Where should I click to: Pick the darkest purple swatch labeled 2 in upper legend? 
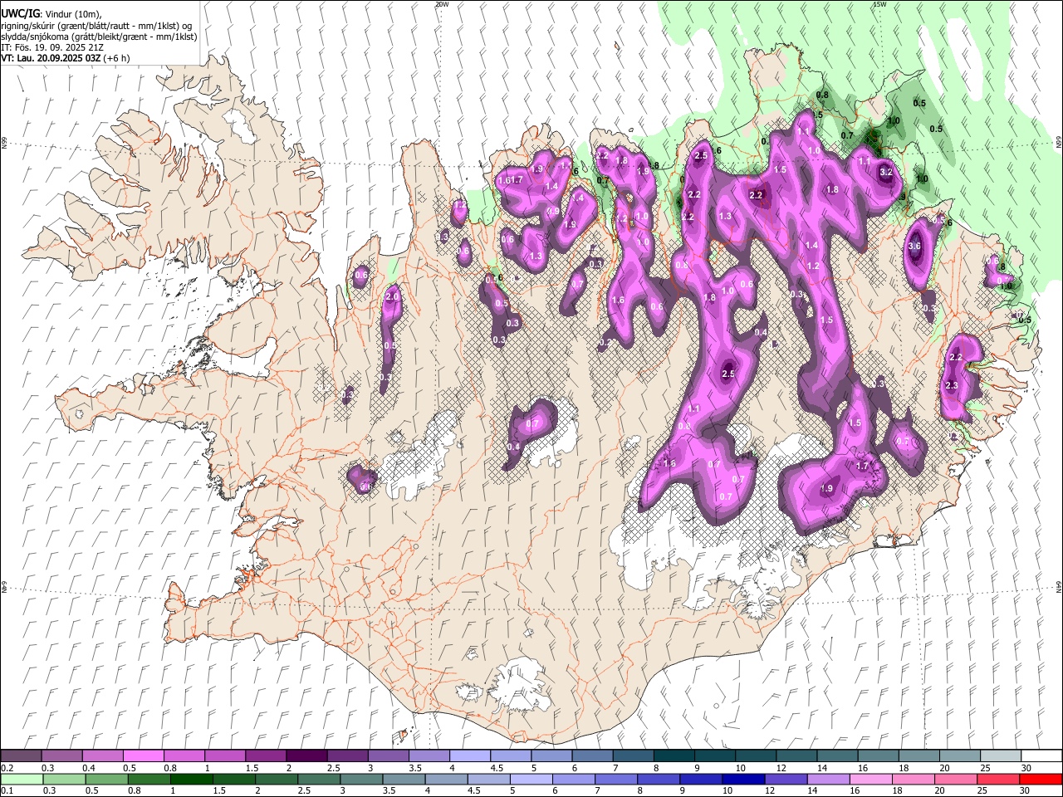306,756
